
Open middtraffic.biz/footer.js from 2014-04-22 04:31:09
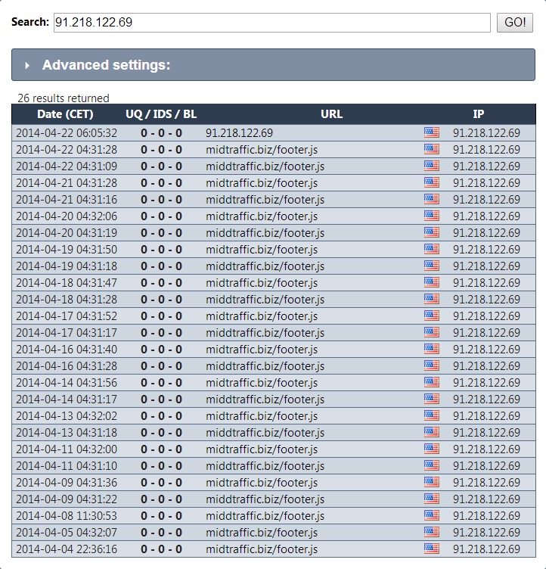point(265,166)
